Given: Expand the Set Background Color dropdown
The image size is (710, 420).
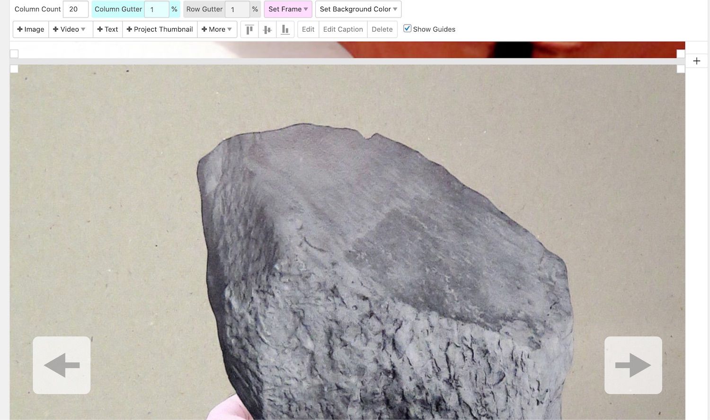Looking at the screenshot, I should point(358,9).
